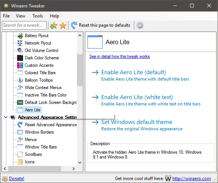Open the File menu
The width and height of the screenshot is (218, 183).
pyautogui.click(x=6, y=16)
